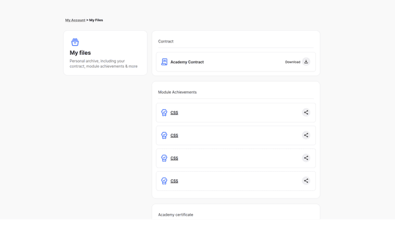Screen dimensions: 395x244
Task: Share the second CSS module achievement
Action: (306, 135)
